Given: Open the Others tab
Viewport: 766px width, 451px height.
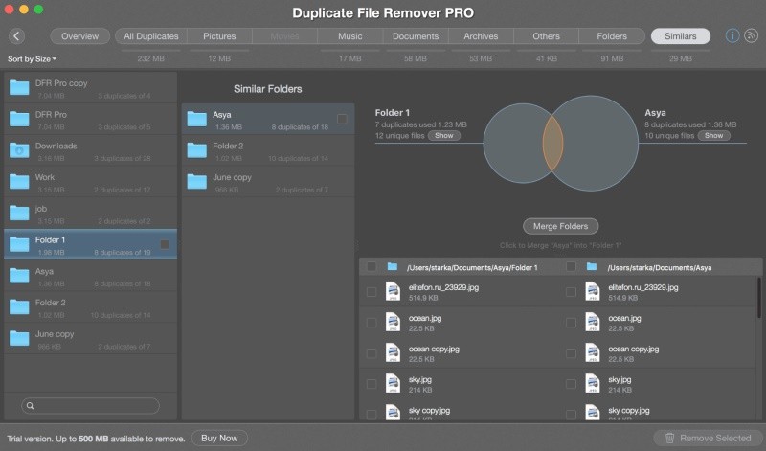Looking at the screenshot, I should point(546,36).
